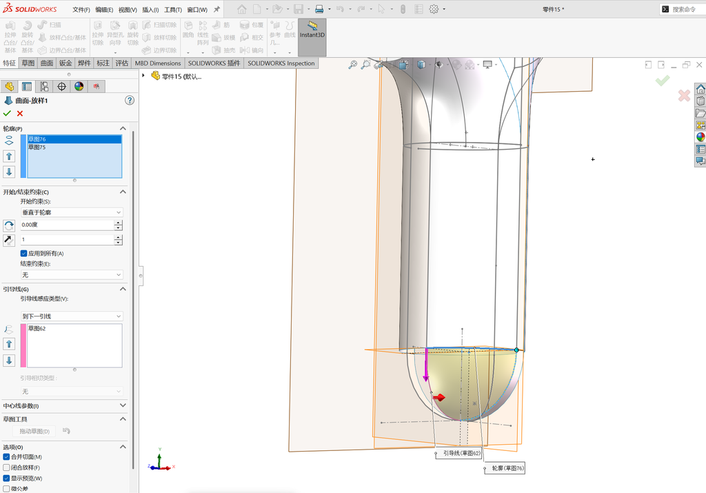Viewport: 706px width, 493px height.
Task: Click start angle field 0.00度
Action: point(68,225)
